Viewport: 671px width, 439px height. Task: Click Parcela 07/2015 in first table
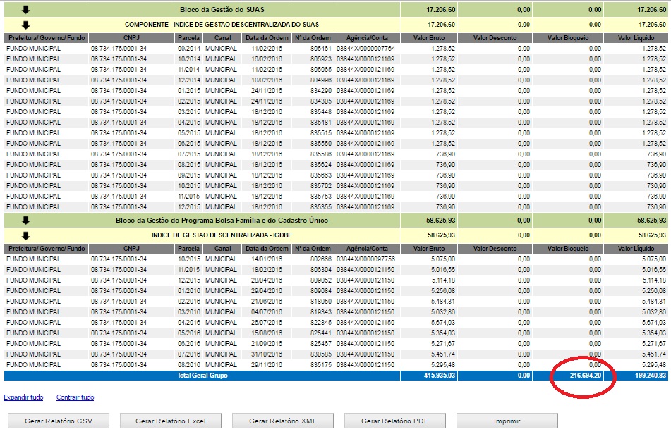(188, 154)
